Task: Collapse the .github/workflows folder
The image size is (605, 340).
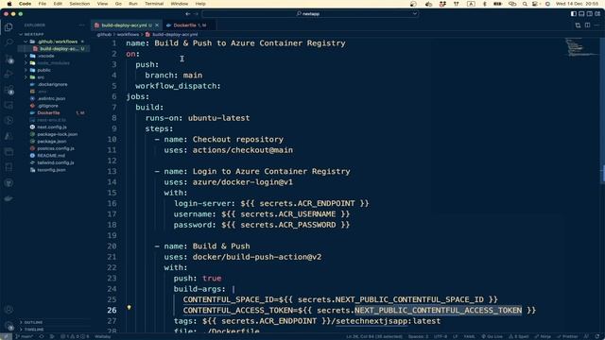Action: coord(54,42)
